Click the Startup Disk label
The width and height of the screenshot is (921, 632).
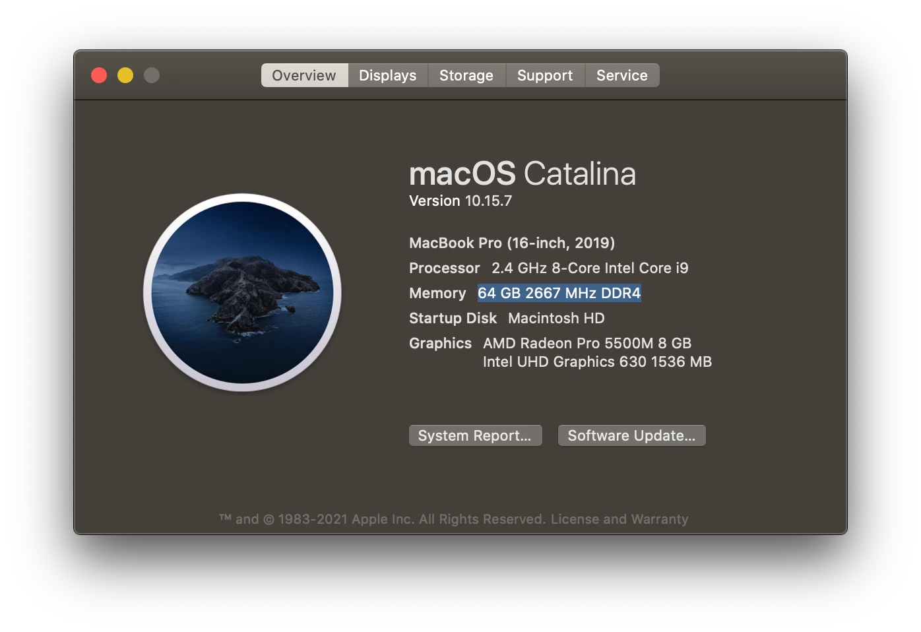[453, 318]
